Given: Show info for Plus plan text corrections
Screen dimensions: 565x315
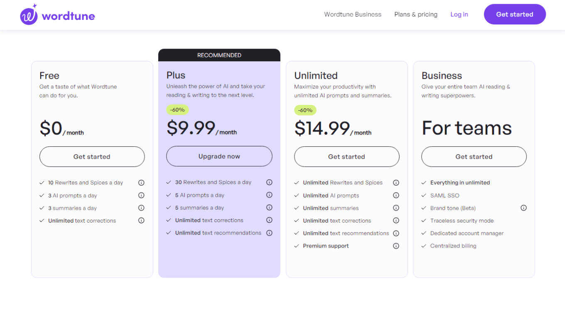Looking at the screenshot, I should click(269, 220).
